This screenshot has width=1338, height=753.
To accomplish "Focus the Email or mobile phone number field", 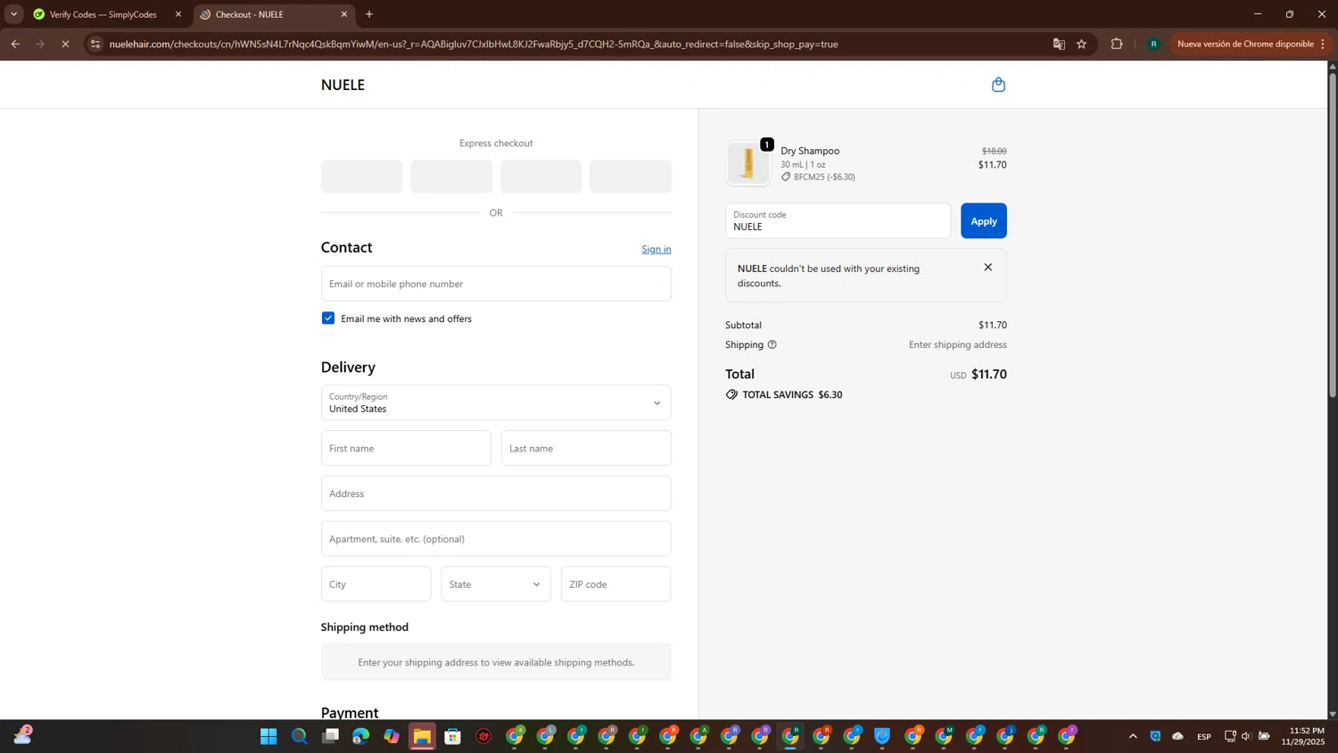I will click(x=496, y=284).
